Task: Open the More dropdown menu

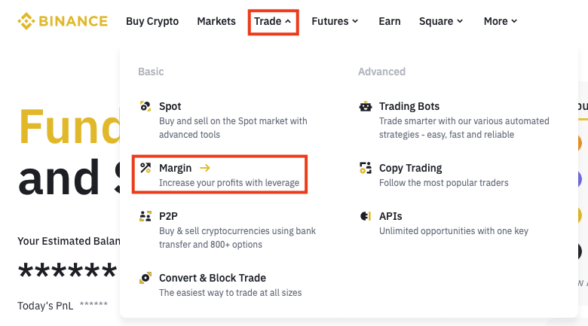Action: point(501,21)
